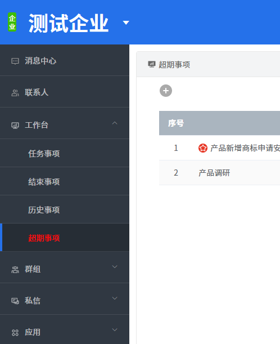Screen dimensions: 280x344
Task: Expand the 应用 section chevron
Action: (115, 330)
